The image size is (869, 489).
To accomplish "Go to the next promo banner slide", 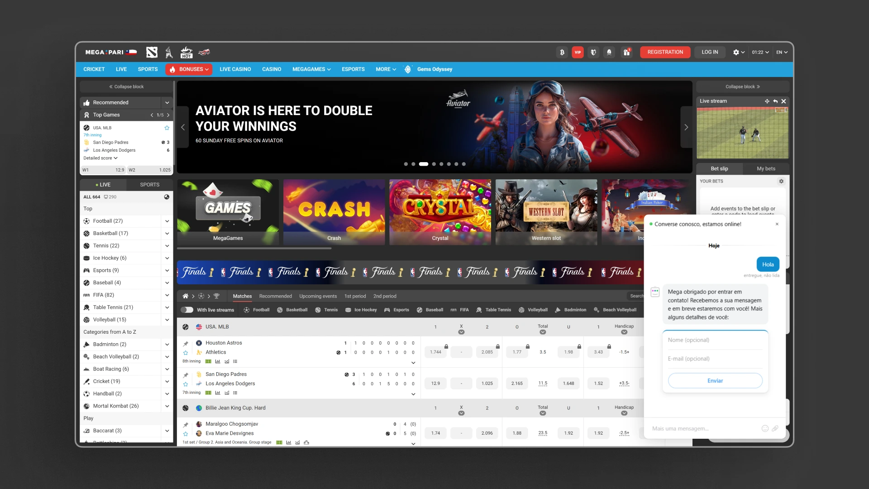I will (686, 128).
